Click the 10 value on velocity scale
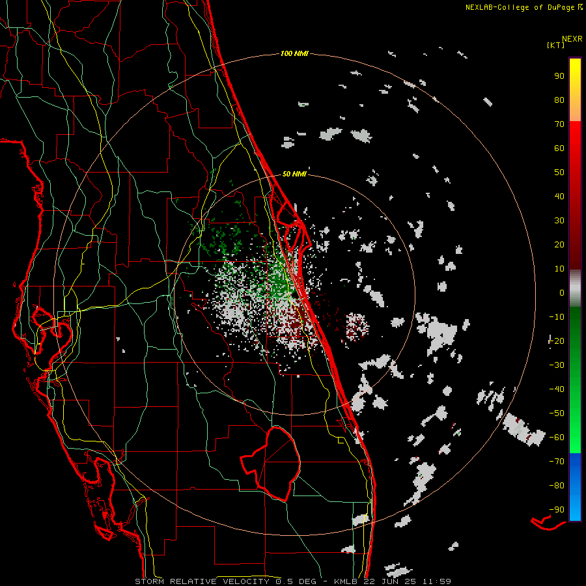This screenshot has width=586, height=586. [x=559, y=269]
